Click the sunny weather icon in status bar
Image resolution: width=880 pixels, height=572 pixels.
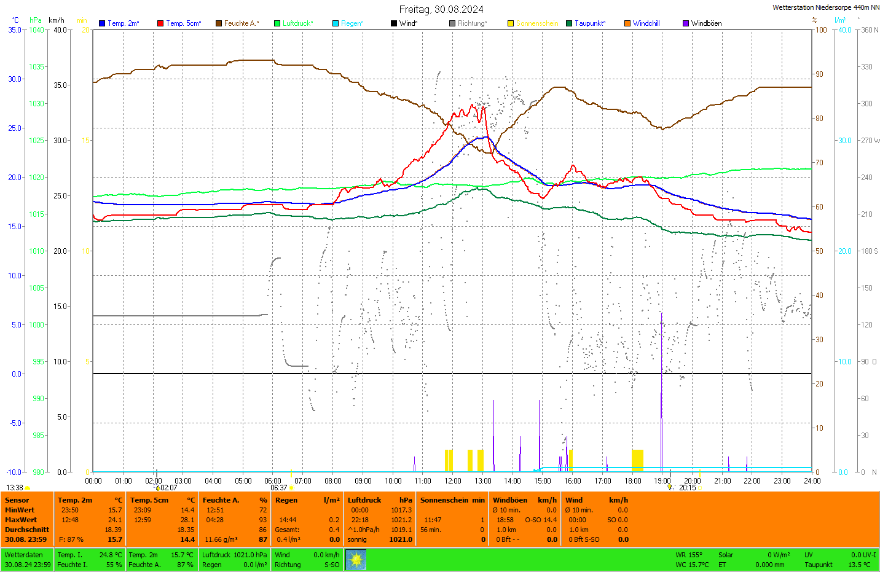(x=356, y=560)
